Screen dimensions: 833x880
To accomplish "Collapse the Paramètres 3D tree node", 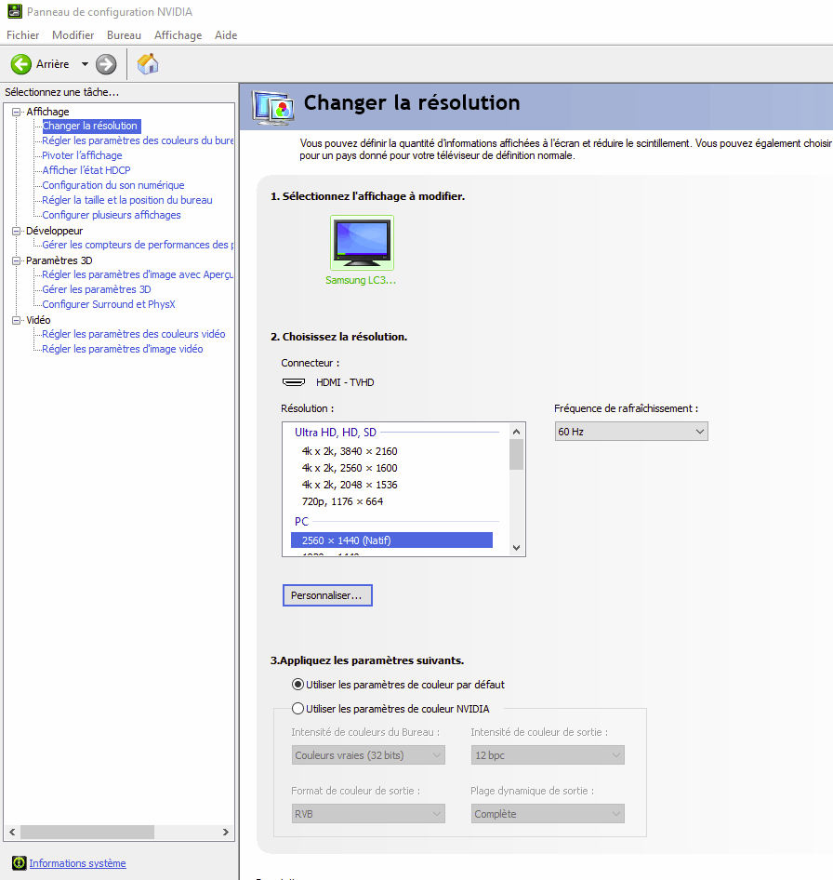I will coord(16,260).
